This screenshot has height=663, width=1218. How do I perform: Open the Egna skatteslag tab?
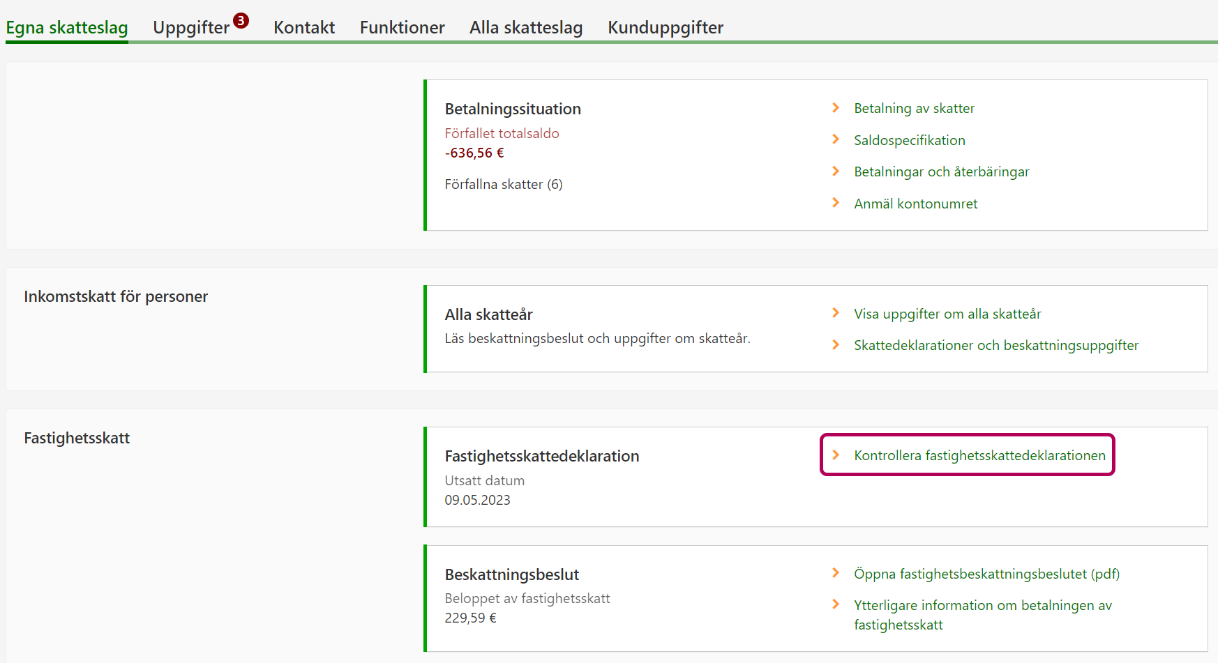pyautogui.click(x=67, y=28)
